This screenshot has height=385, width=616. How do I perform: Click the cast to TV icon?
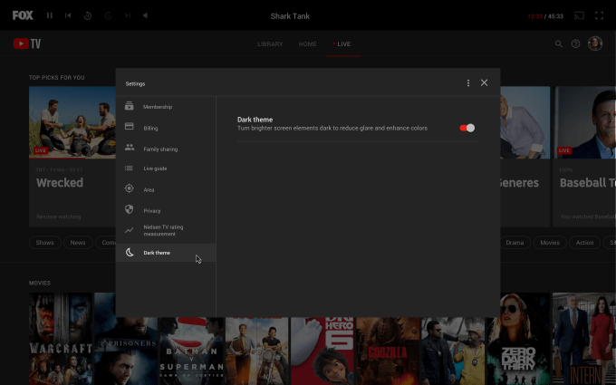click(x=580, y=15)
